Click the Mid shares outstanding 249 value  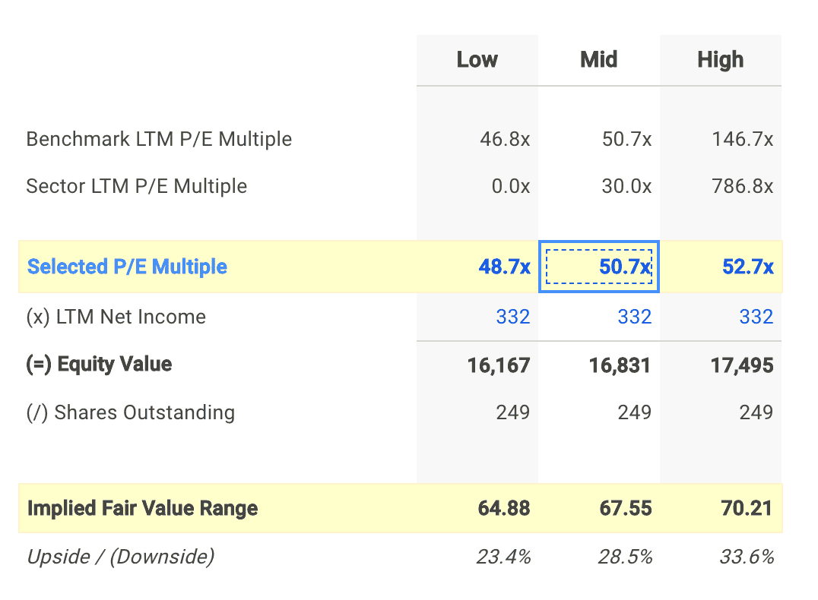634,412
